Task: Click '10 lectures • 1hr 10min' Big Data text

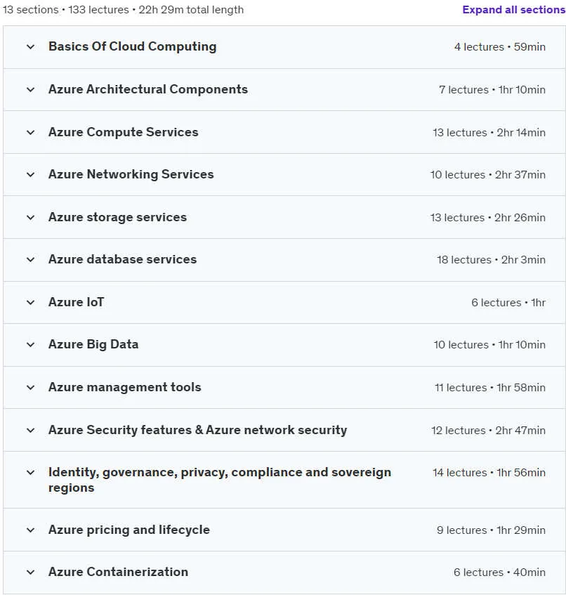Action: pos(489,345)
